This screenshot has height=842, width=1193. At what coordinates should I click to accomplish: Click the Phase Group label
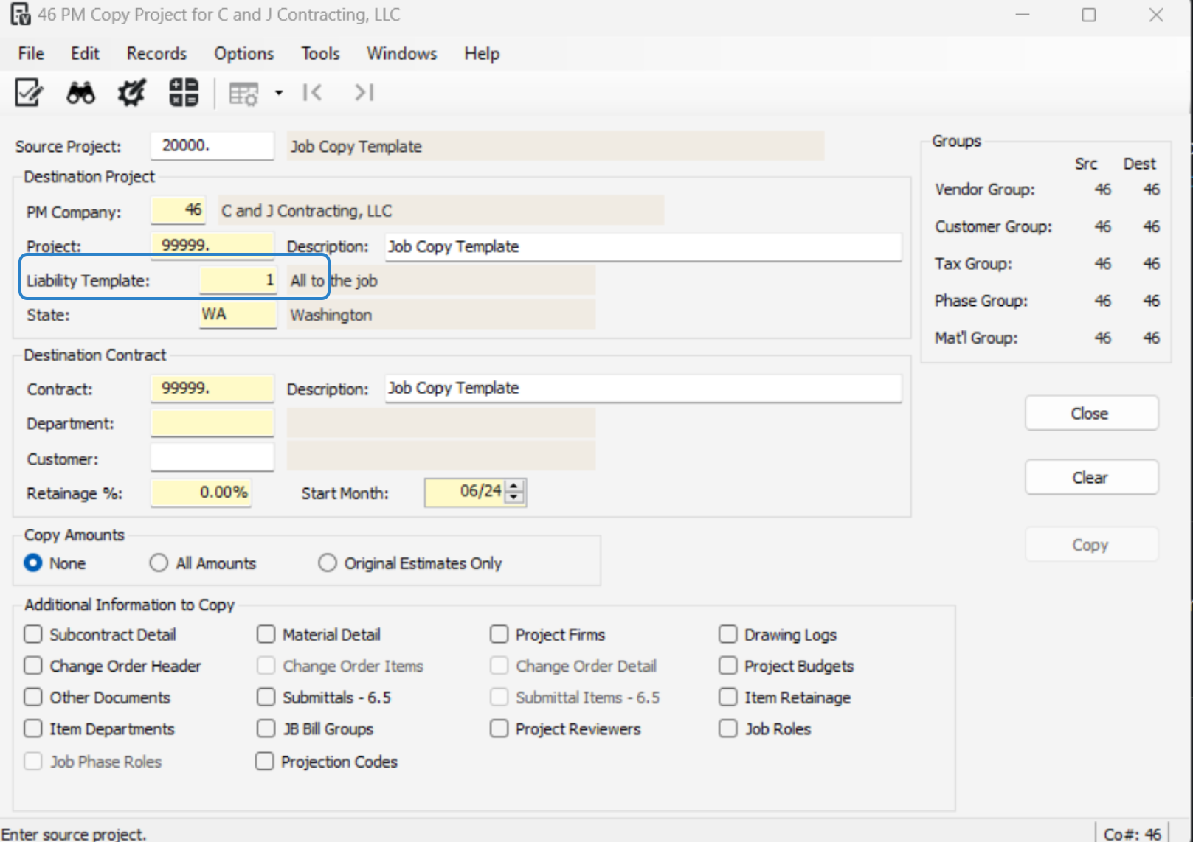[x=981, y=301]
